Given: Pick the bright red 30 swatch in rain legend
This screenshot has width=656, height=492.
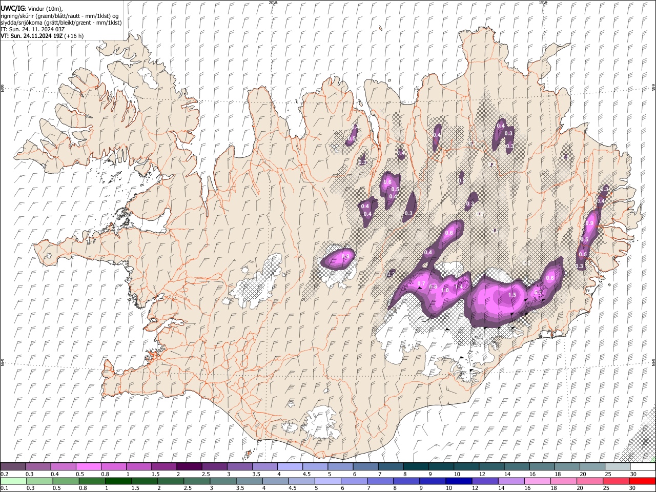Looking at the screenshot, I should click(x=642, y=481).
